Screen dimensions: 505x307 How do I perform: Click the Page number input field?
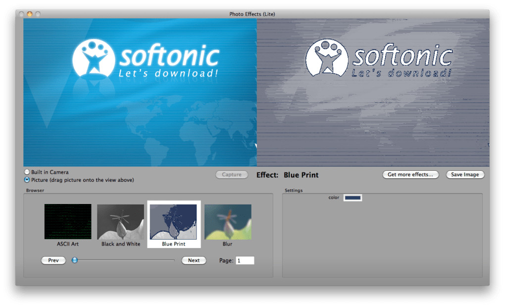click(245, 260)
